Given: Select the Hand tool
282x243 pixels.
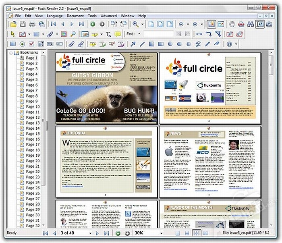Looking at the screenshot, I should (x=232, y=24).
